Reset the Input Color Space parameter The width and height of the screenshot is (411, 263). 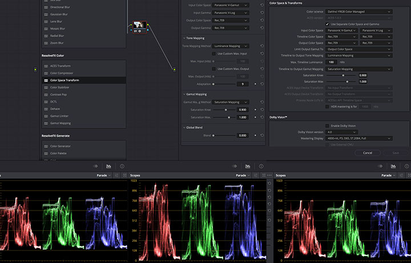click(x=261, y=5)
